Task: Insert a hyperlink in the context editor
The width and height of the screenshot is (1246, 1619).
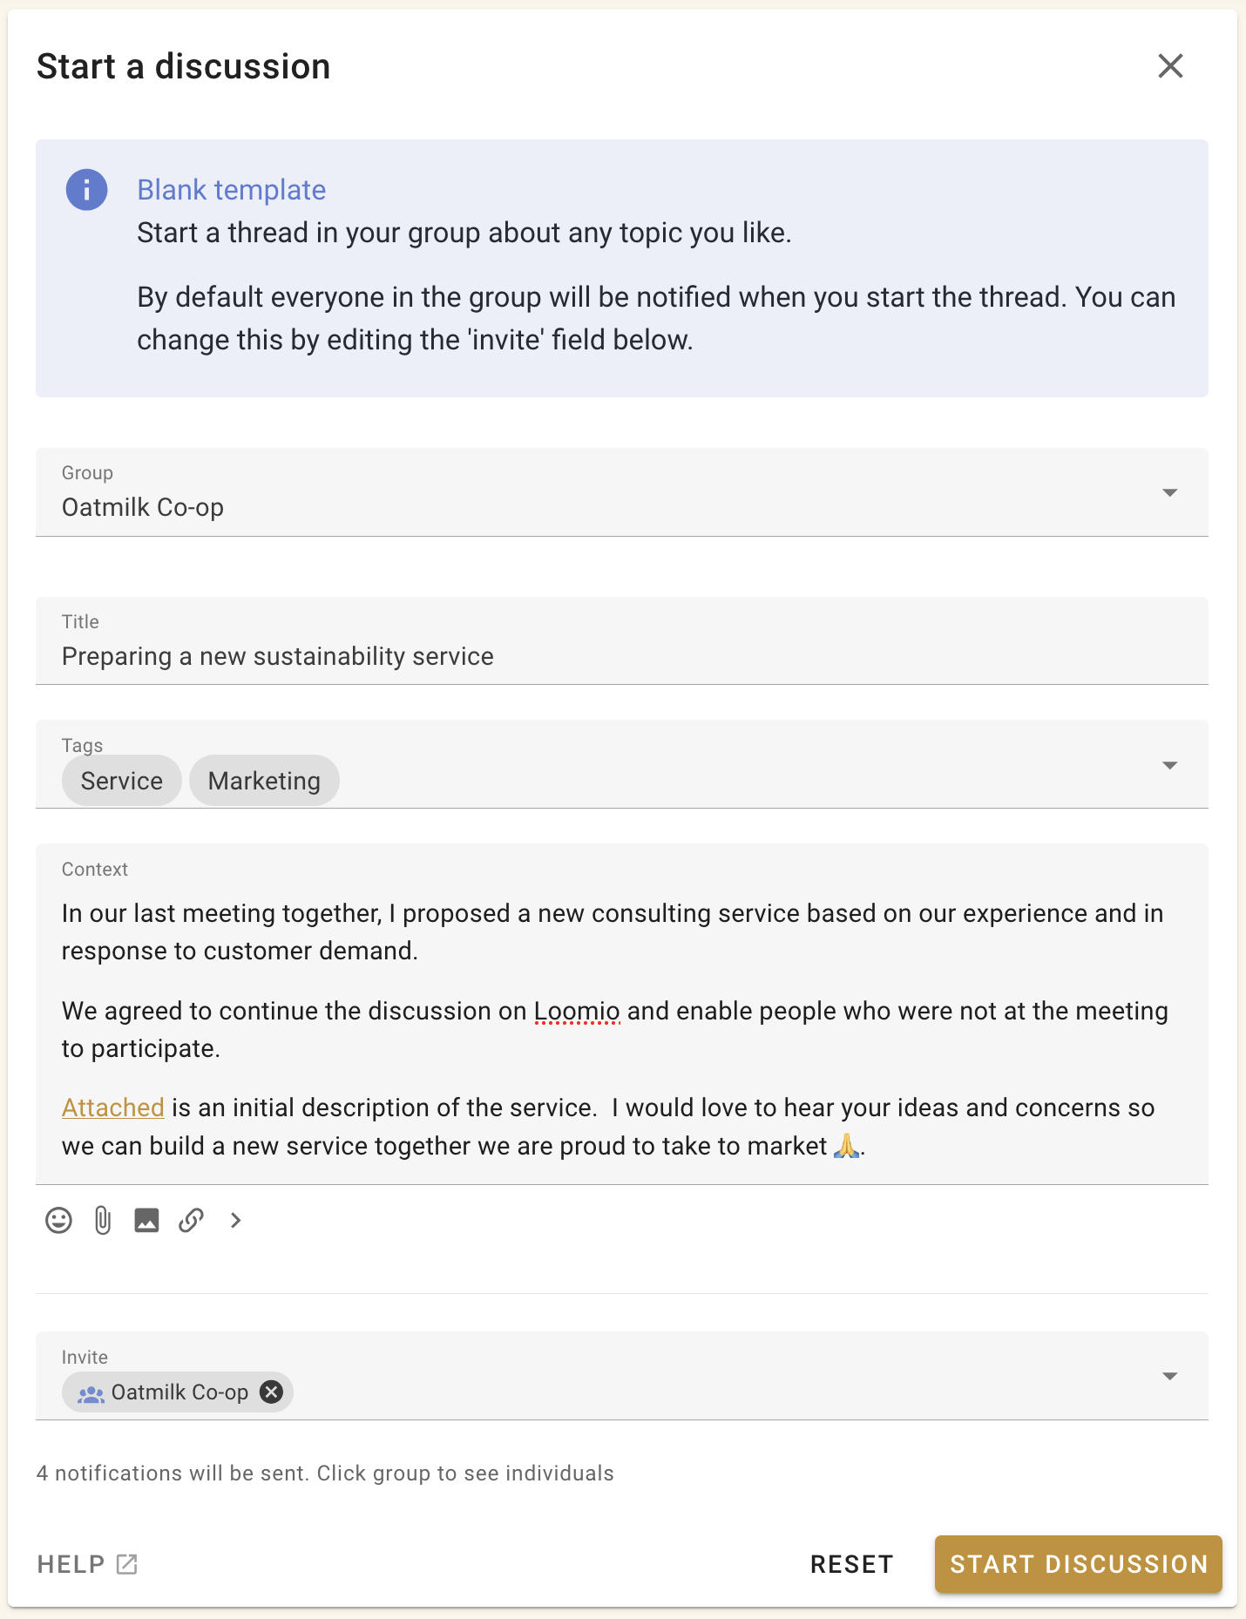Action: pyautogui.click(x=191, y=1221)
